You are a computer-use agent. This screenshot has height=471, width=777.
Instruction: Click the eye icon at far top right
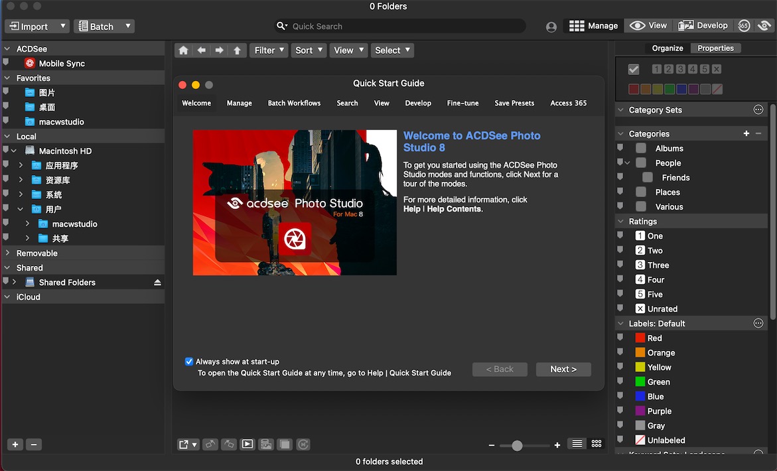[764, 26]
